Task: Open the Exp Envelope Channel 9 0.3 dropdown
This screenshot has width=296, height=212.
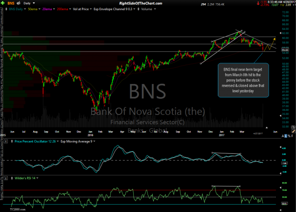Action: [x=134, y=9]
